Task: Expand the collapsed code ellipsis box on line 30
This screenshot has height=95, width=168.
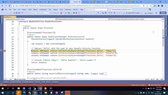Action: point(105,74)
